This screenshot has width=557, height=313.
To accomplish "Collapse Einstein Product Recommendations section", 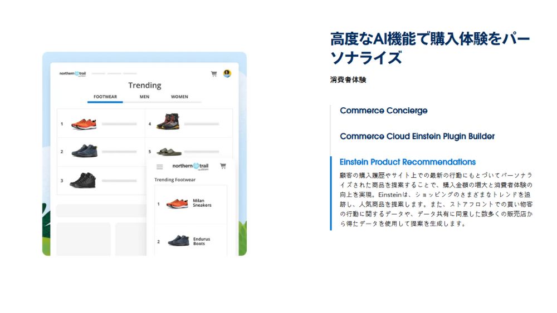I will [x=408, y=162].
